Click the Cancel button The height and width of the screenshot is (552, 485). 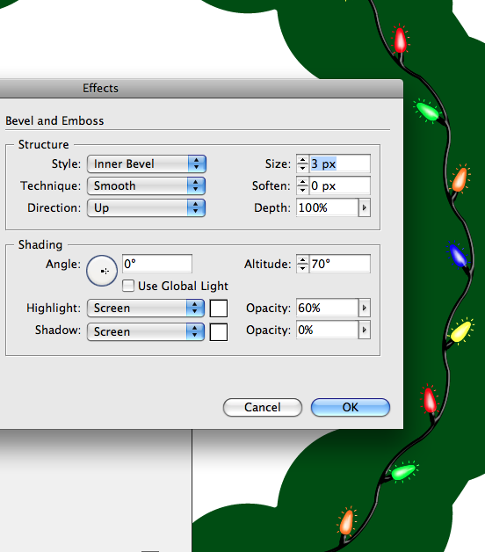coord(262,407)
